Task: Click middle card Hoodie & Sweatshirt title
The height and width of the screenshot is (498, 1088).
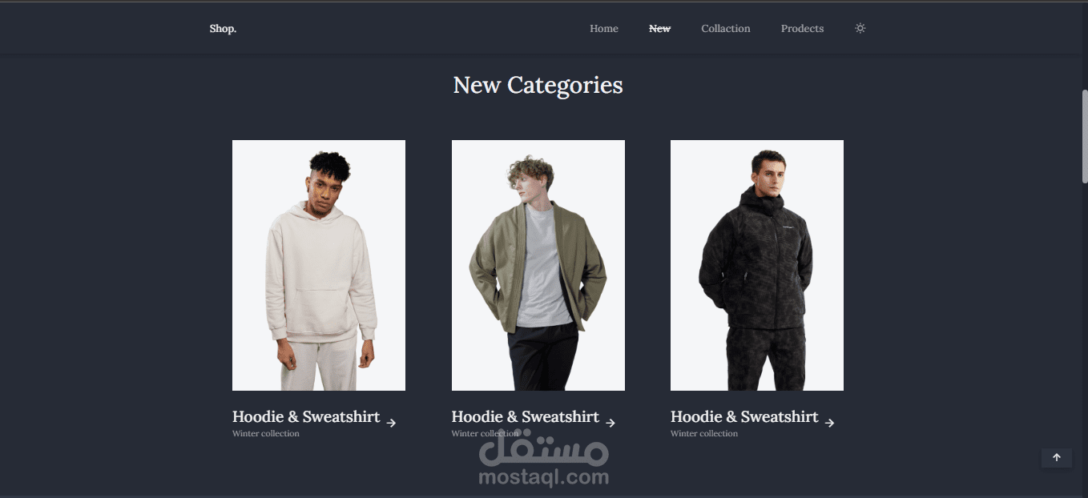Action: pyautogui.click(x=526, y=416)
